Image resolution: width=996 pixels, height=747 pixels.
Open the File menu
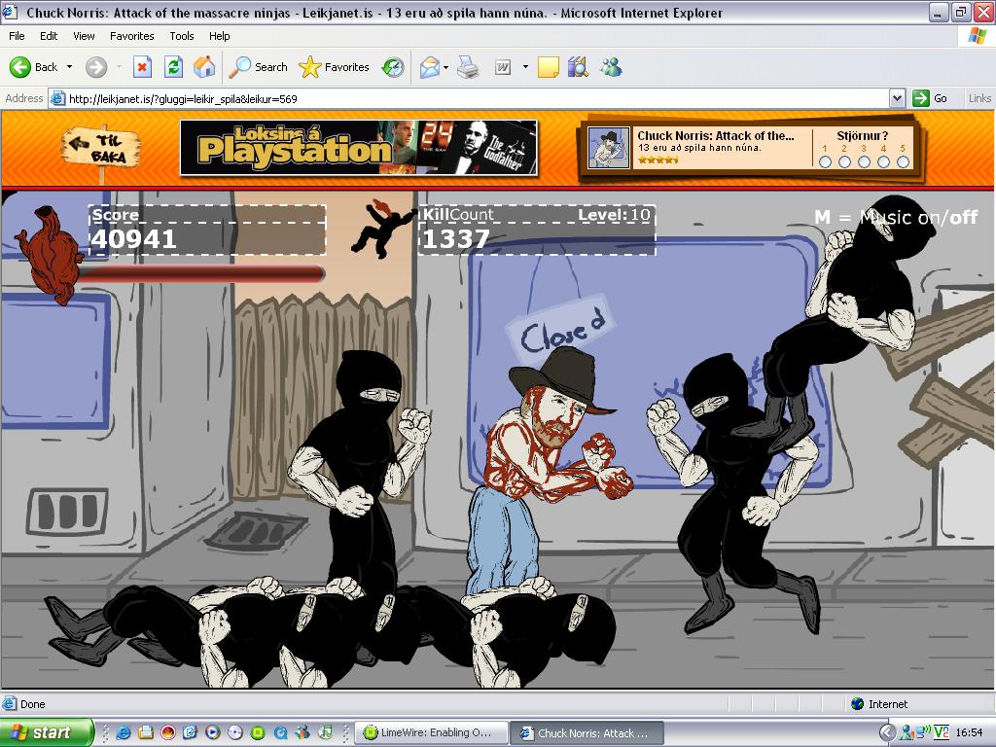(x=17, y=36)
